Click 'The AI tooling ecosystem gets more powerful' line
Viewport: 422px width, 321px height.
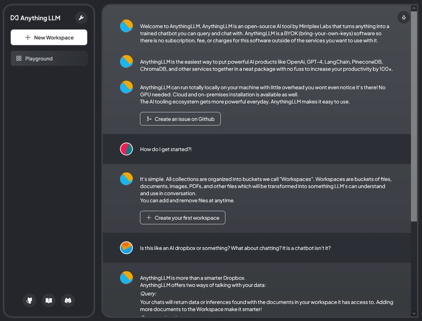tap(245, 102)
